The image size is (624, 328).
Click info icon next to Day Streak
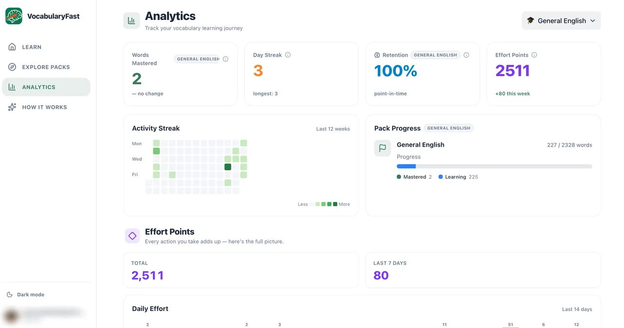(288, 55)
